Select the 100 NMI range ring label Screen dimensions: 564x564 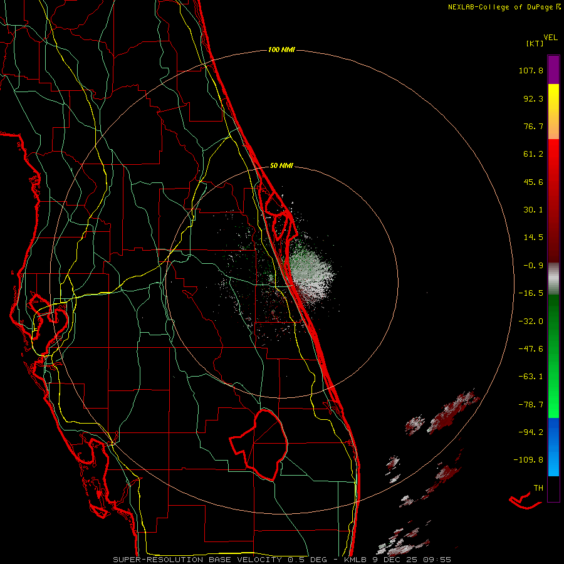pyautogui.click(x=281, y=50)
